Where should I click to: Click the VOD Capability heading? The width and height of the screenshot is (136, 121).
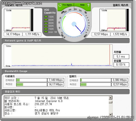tap(50, 11)
